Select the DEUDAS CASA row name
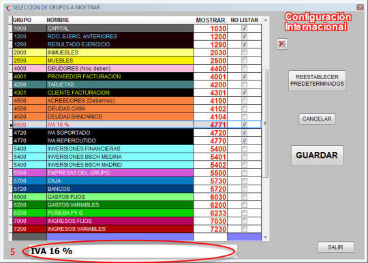Viewport: 368px width, 263px height. click(x=120, y=108)
